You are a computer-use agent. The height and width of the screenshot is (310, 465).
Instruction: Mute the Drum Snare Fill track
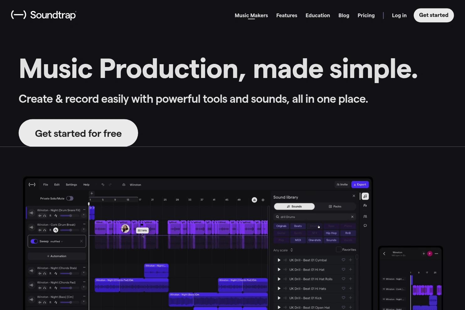(x=40, y=216)
